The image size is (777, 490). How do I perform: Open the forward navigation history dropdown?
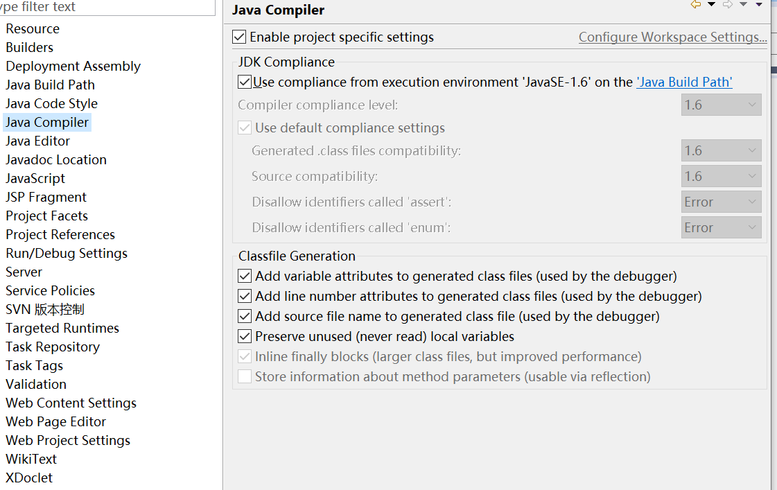click(x=743, y=4)
